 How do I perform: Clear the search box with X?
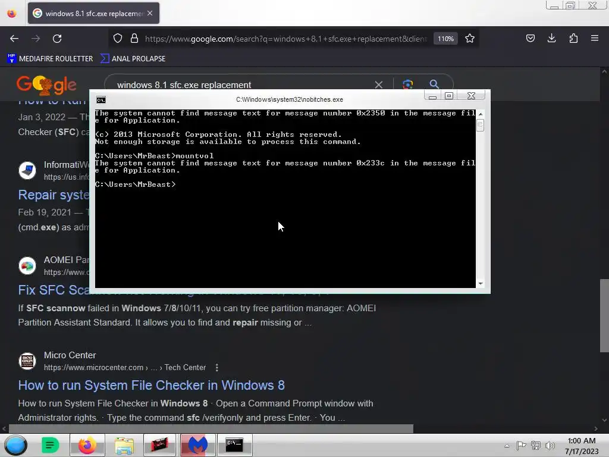pos(379,84)
